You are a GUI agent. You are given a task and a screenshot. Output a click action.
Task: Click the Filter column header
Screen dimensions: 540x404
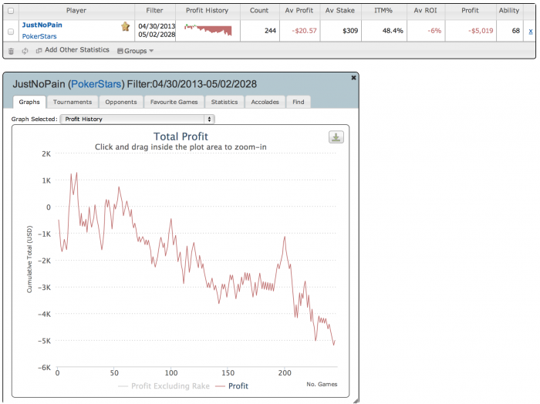(x=154, y=10)
